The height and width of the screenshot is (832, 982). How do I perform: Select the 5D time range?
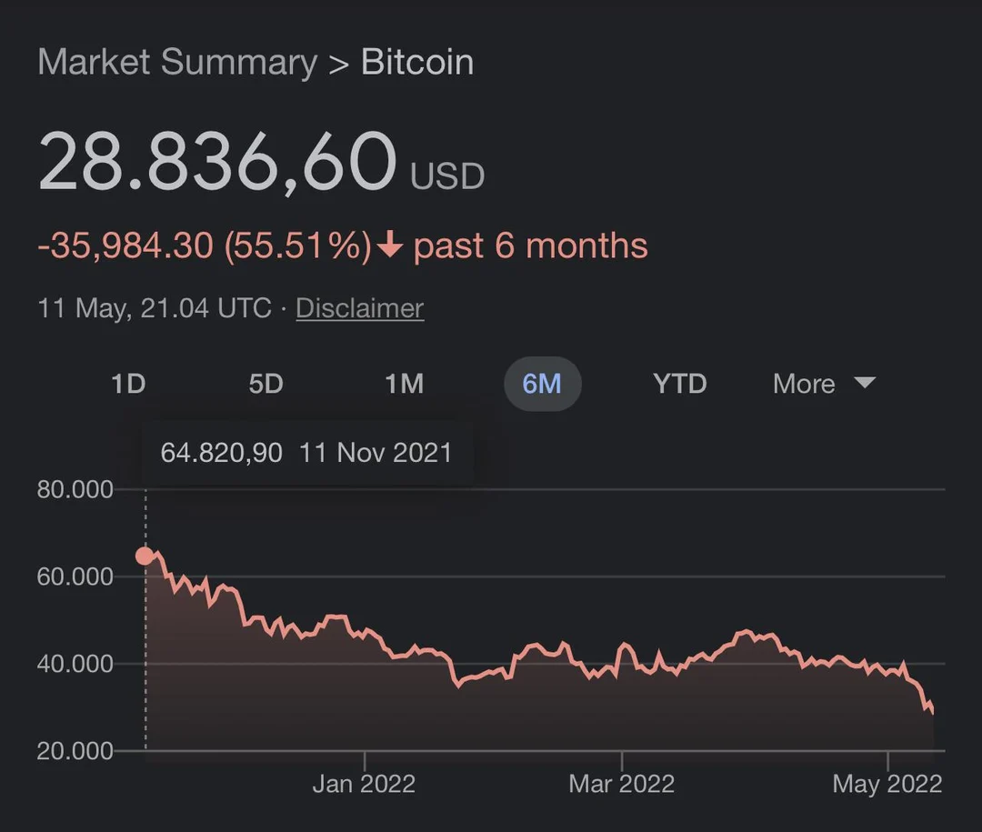[x=266, y=384]
